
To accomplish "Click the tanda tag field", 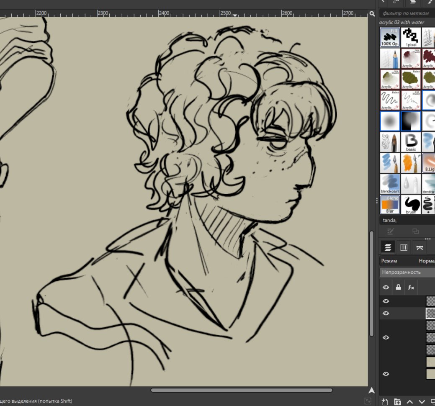I will pos(407,220).
